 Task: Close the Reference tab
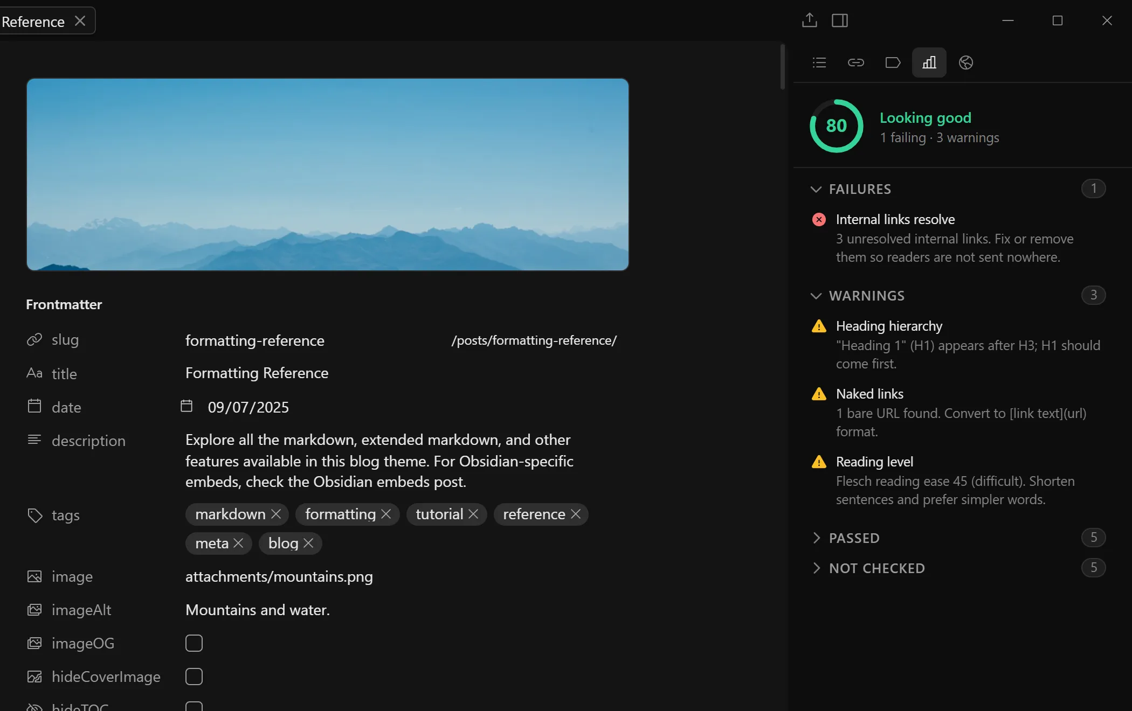tap(80, 21)
